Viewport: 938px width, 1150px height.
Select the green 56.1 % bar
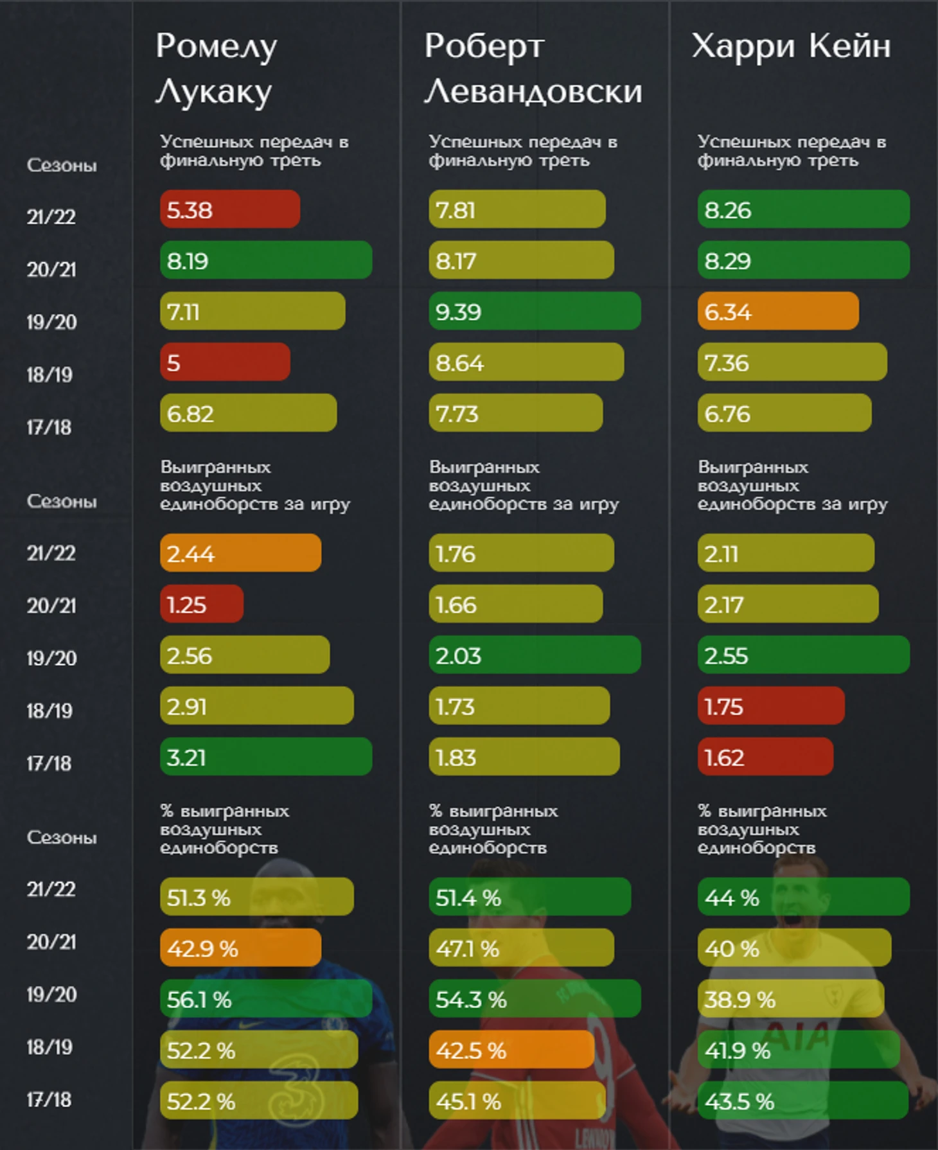(x=266, y=998)
